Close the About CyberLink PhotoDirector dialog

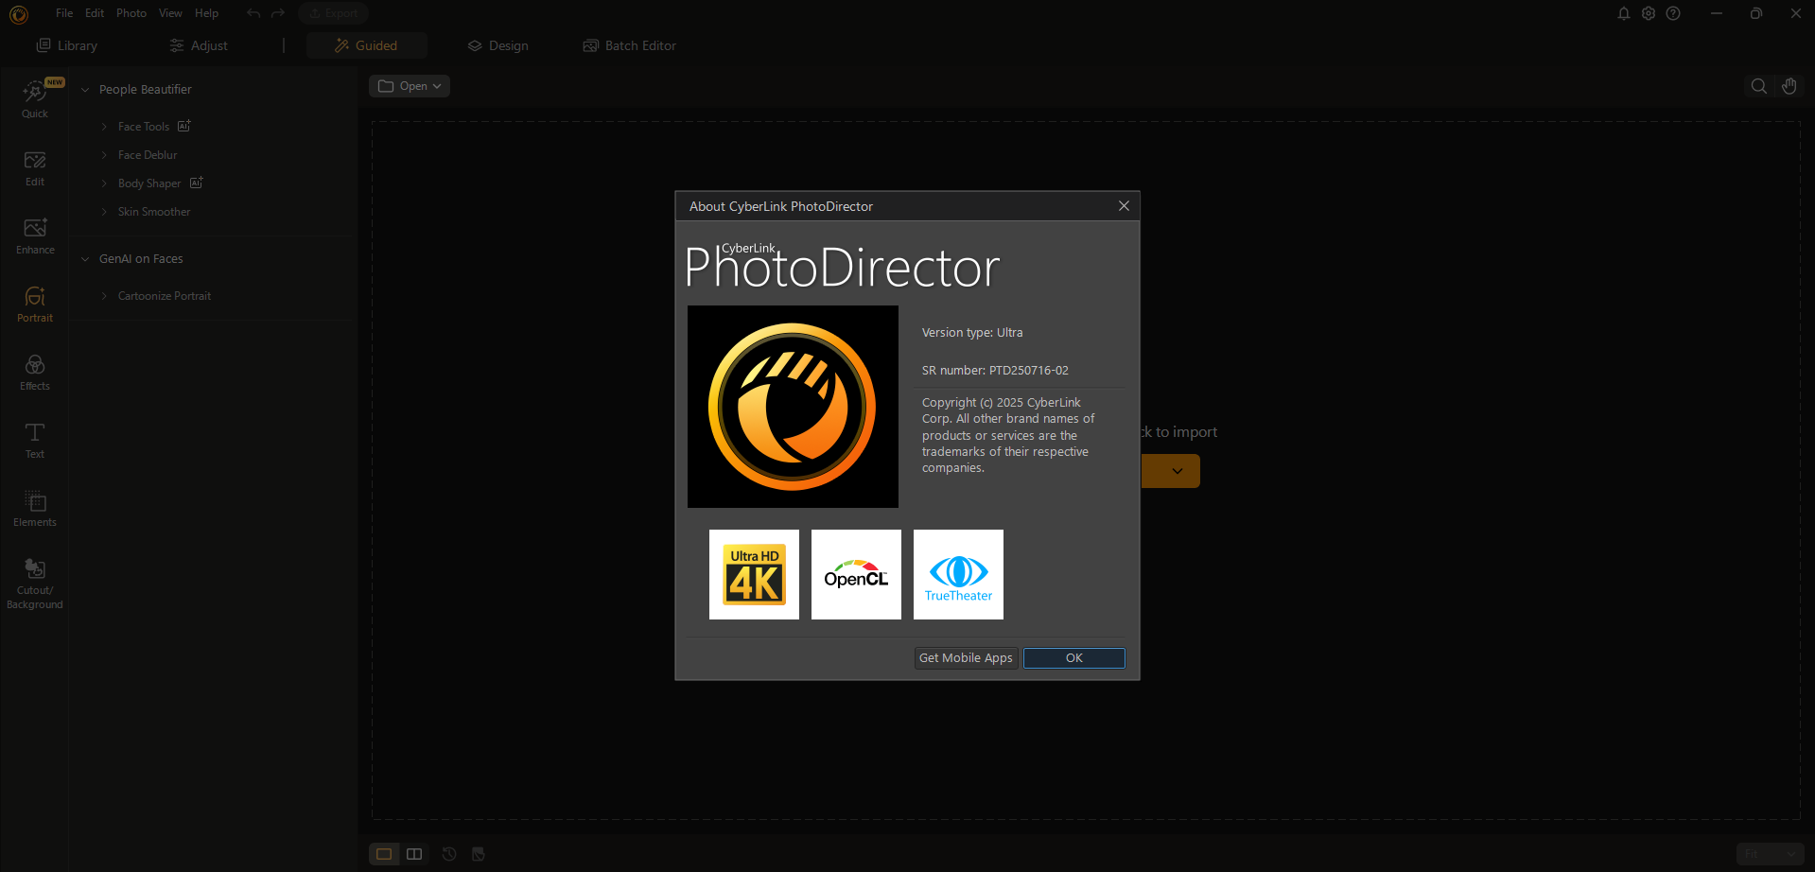1124,206
